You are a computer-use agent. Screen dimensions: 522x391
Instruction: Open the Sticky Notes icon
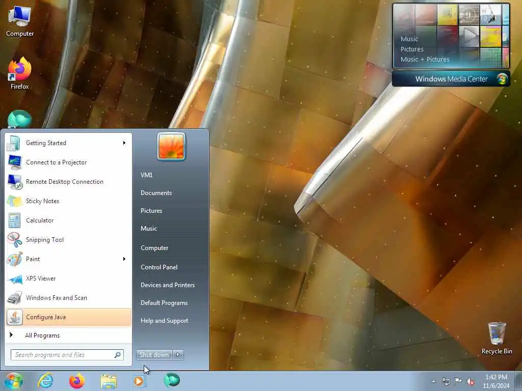pyautogui.click(x=15, y=201)
